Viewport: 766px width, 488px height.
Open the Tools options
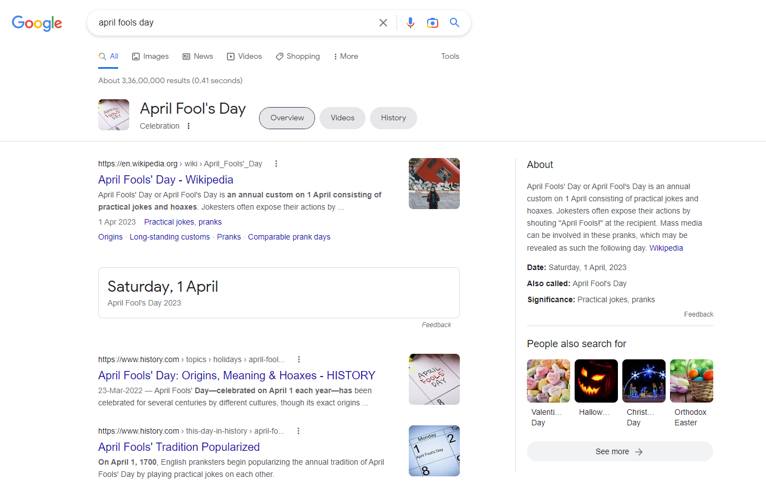click(450, 57)
